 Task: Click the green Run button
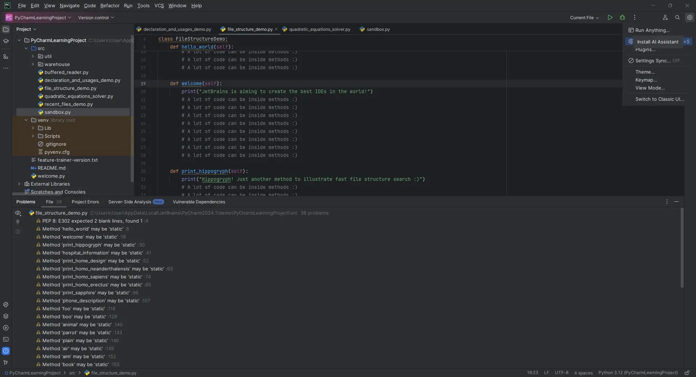click(610, 17)
